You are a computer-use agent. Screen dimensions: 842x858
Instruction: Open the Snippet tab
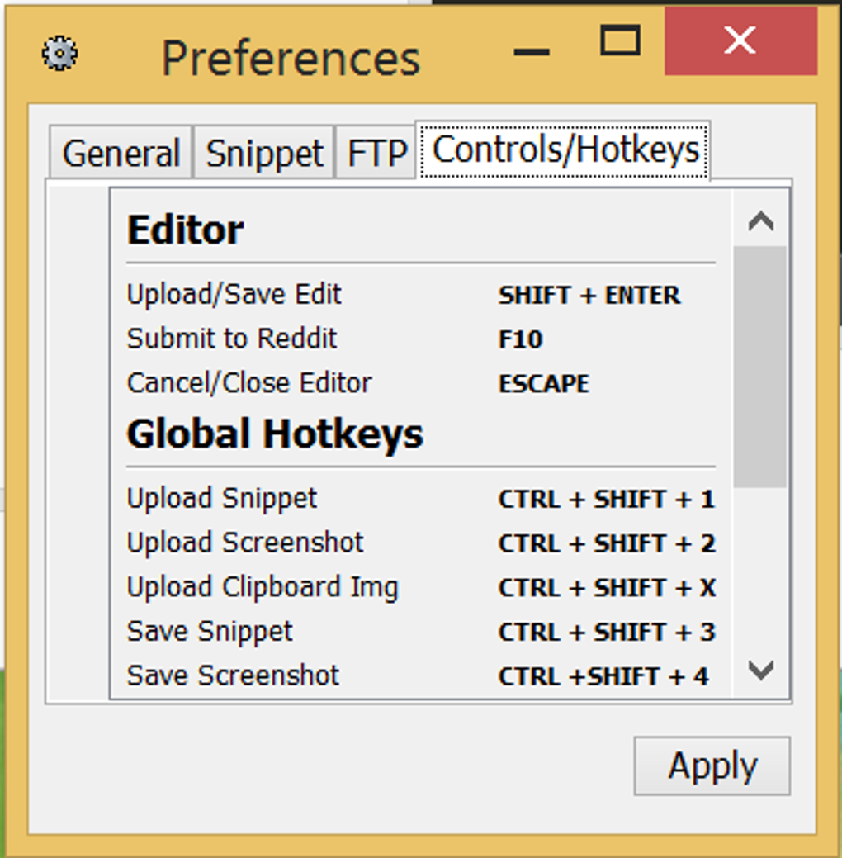[264, 154]
